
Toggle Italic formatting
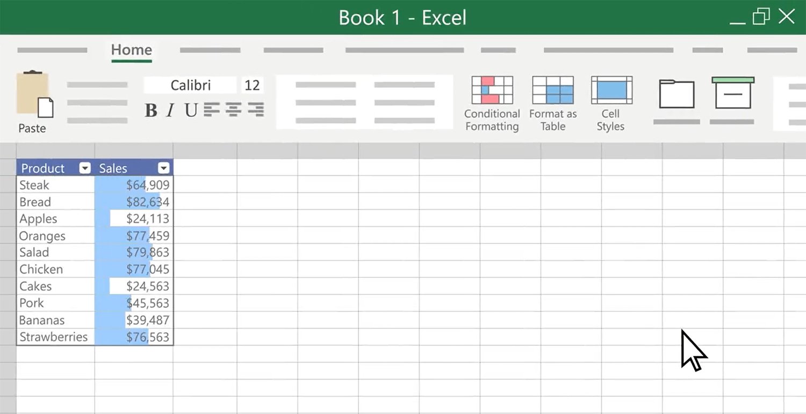pos(170,110)
